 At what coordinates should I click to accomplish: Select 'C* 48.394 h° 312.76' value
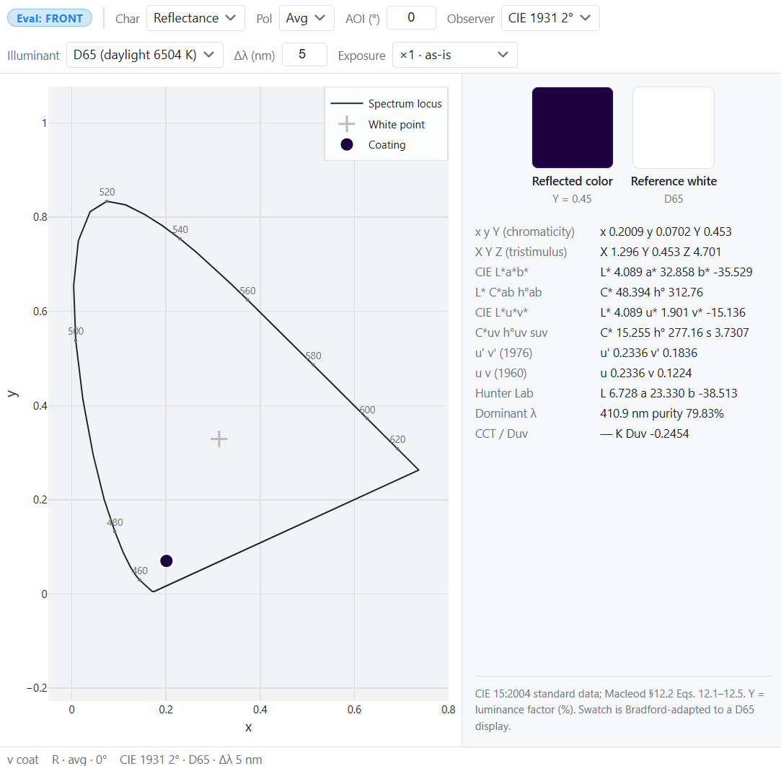(651, 292)
